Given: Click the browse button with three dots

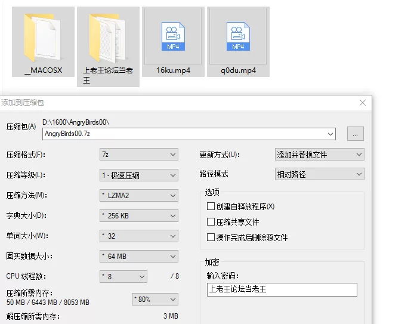Looking at the screenshot, I should coord(355,134).
